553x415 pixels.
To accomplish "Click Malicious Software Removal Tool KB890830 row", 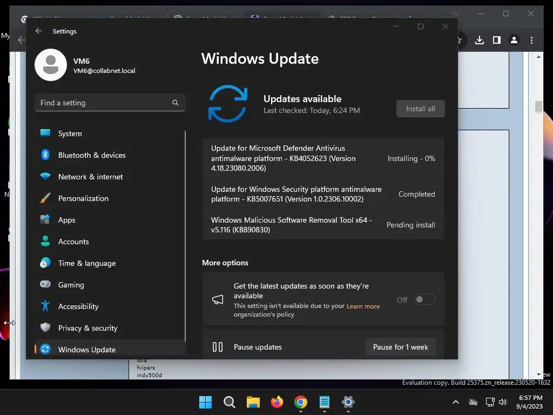I will point(323,225).
